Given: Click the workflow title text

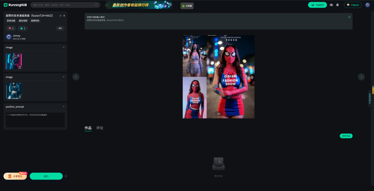Looking at the screenshot, I should pos(29,16).
